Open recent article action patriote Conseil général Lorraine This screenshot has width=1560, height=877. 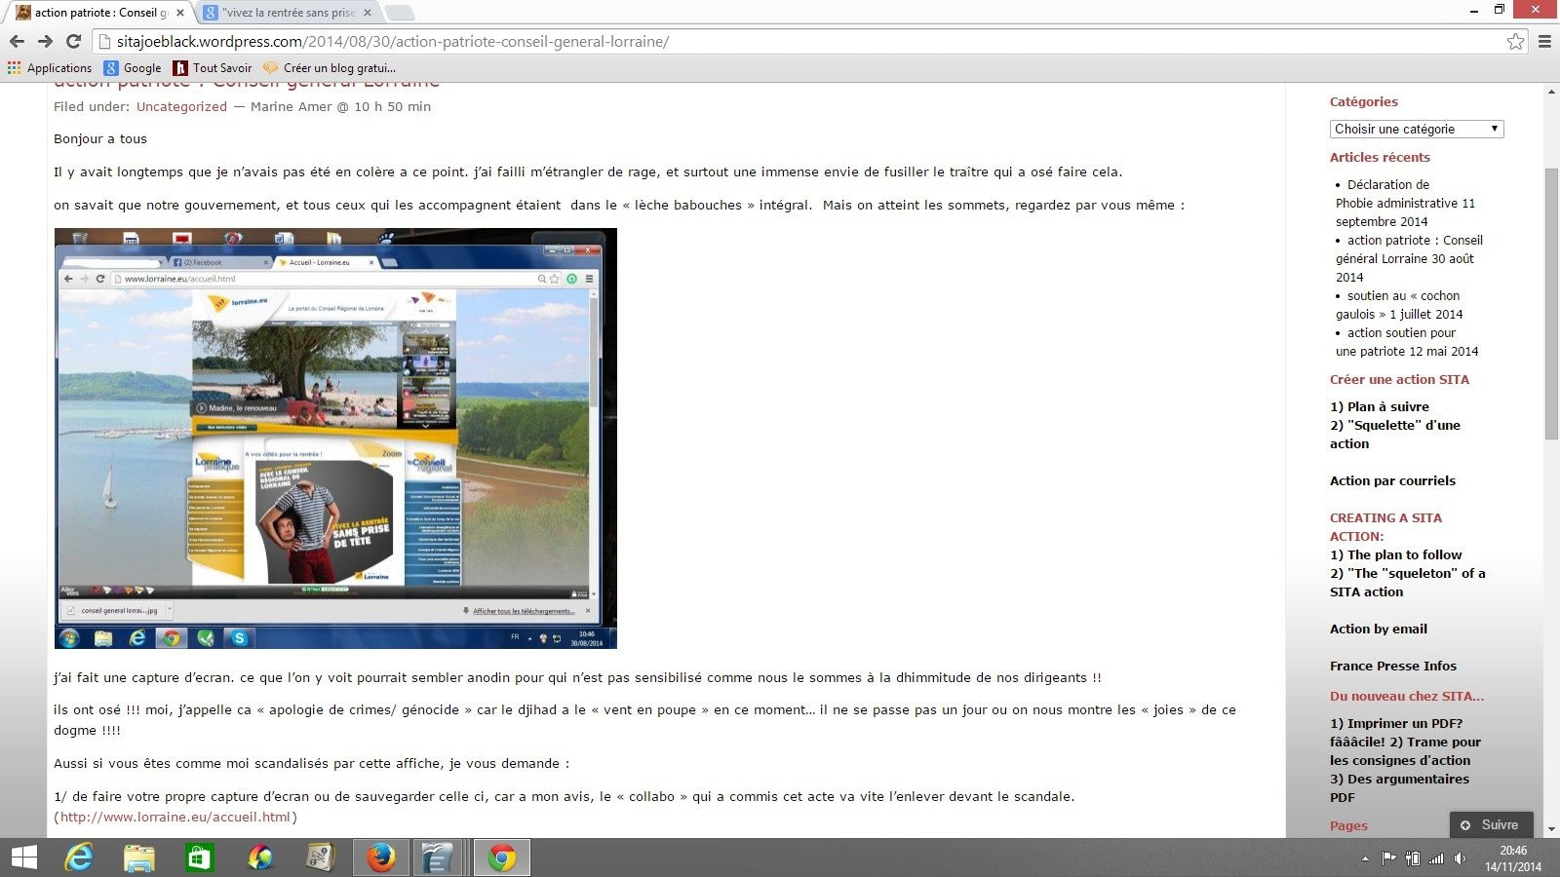tap(1409, 258)
